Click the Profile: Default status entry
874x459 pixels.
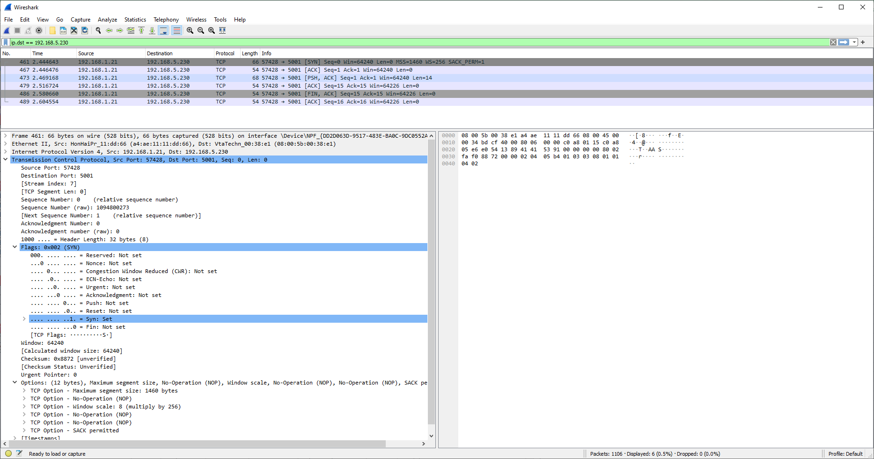click(x=845, y=454)
